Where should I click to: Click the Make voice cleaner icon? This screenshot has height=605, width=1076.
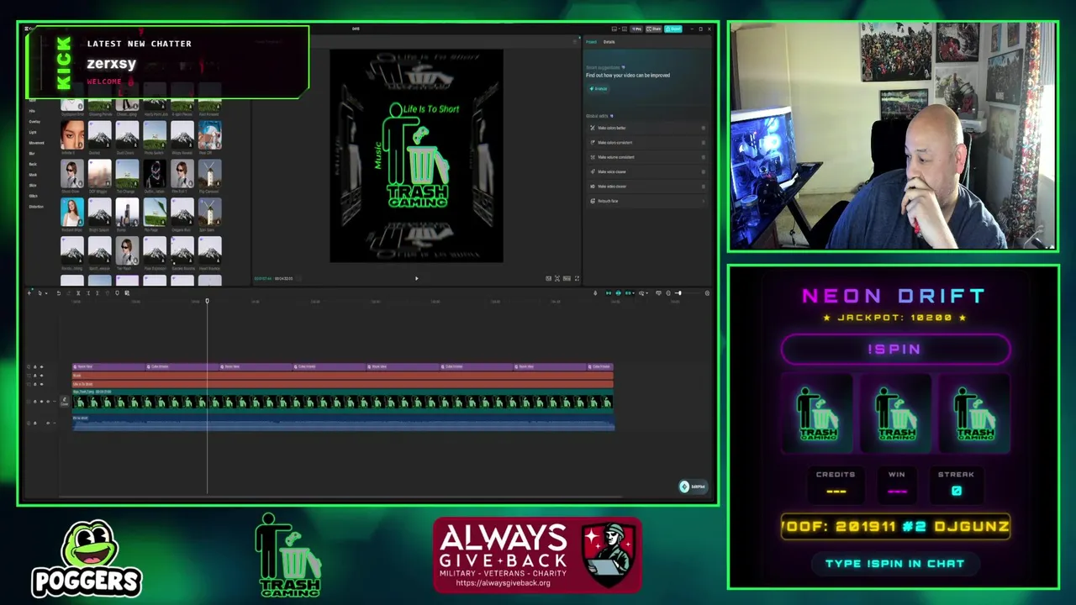point(593,171)
